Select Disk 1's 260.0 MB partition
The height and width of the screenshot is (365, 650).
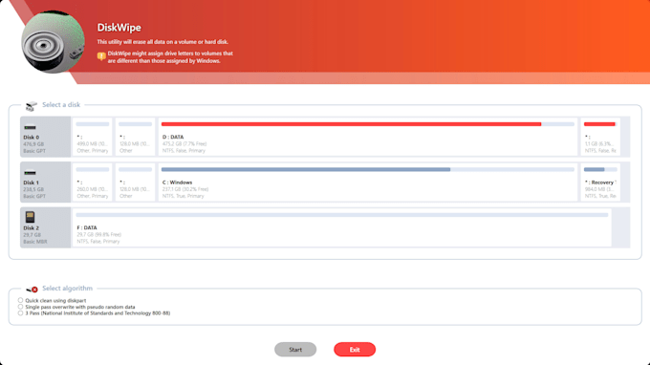coord(93,182)
